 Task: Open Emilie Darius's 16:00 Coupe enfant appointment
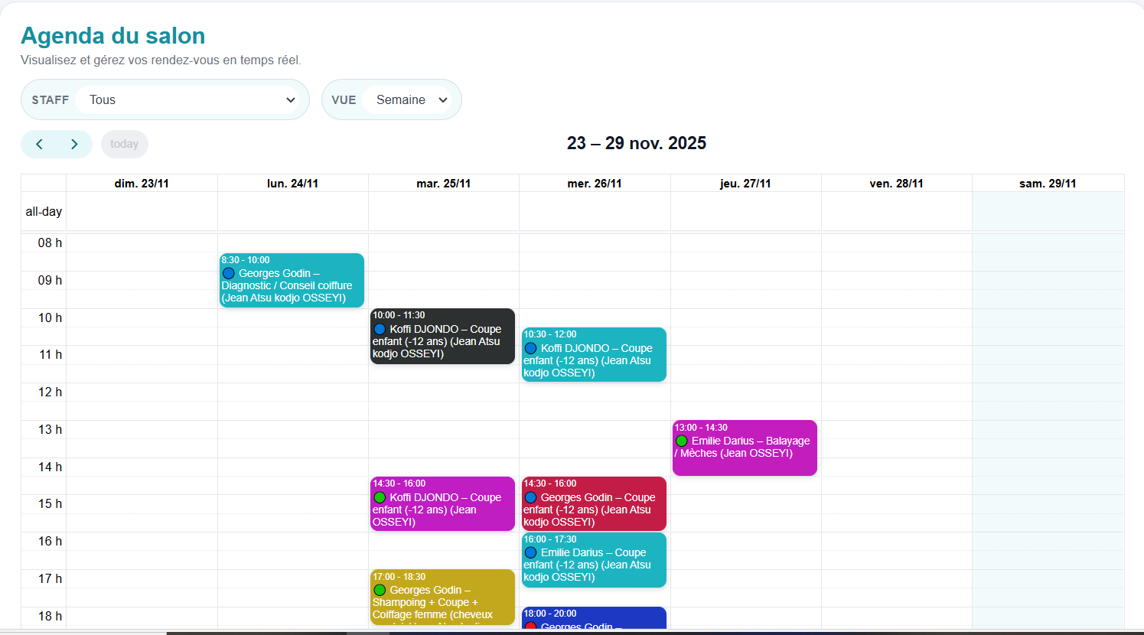click(x=594, y=559)
